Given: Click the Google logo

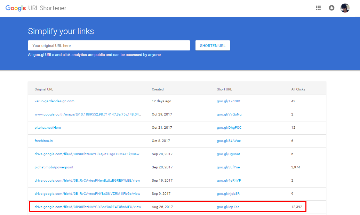Looking at the screenshot, I should [16, 8].
